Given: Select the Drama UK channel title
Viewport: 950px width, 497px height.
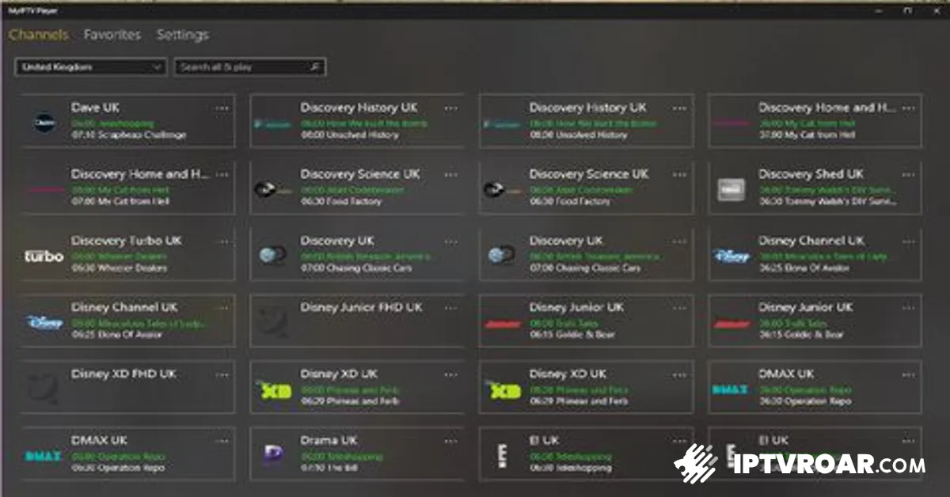Looking at the screenshot, I should pos(329,440).
